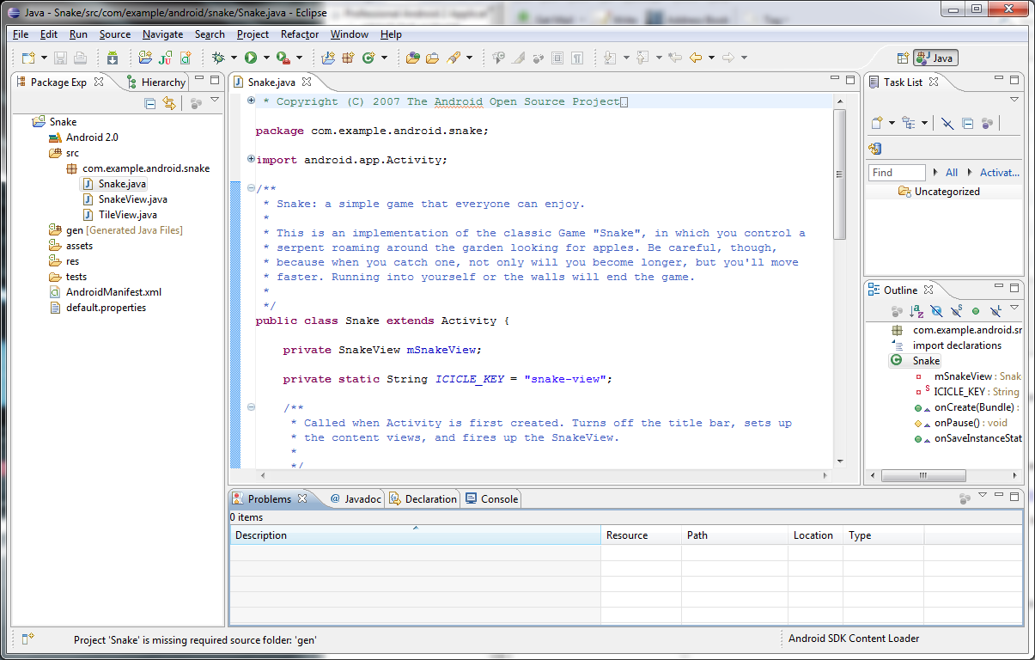1035x660 pixels.
Task: Toggle Hide Fields in the Outline toolbar
Action: [x=937, y=311]
